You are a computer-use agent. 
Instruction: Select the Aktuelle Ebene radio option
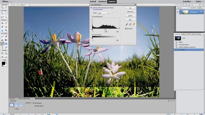coord(33,106)
